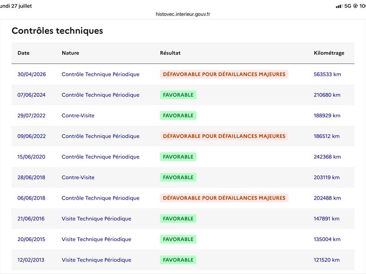Select the date 30/04/2026

[x=32, y=74]
